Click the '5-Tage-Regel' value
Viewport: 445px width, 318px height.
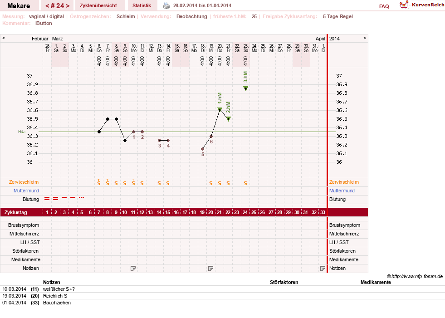click(338, 16)
